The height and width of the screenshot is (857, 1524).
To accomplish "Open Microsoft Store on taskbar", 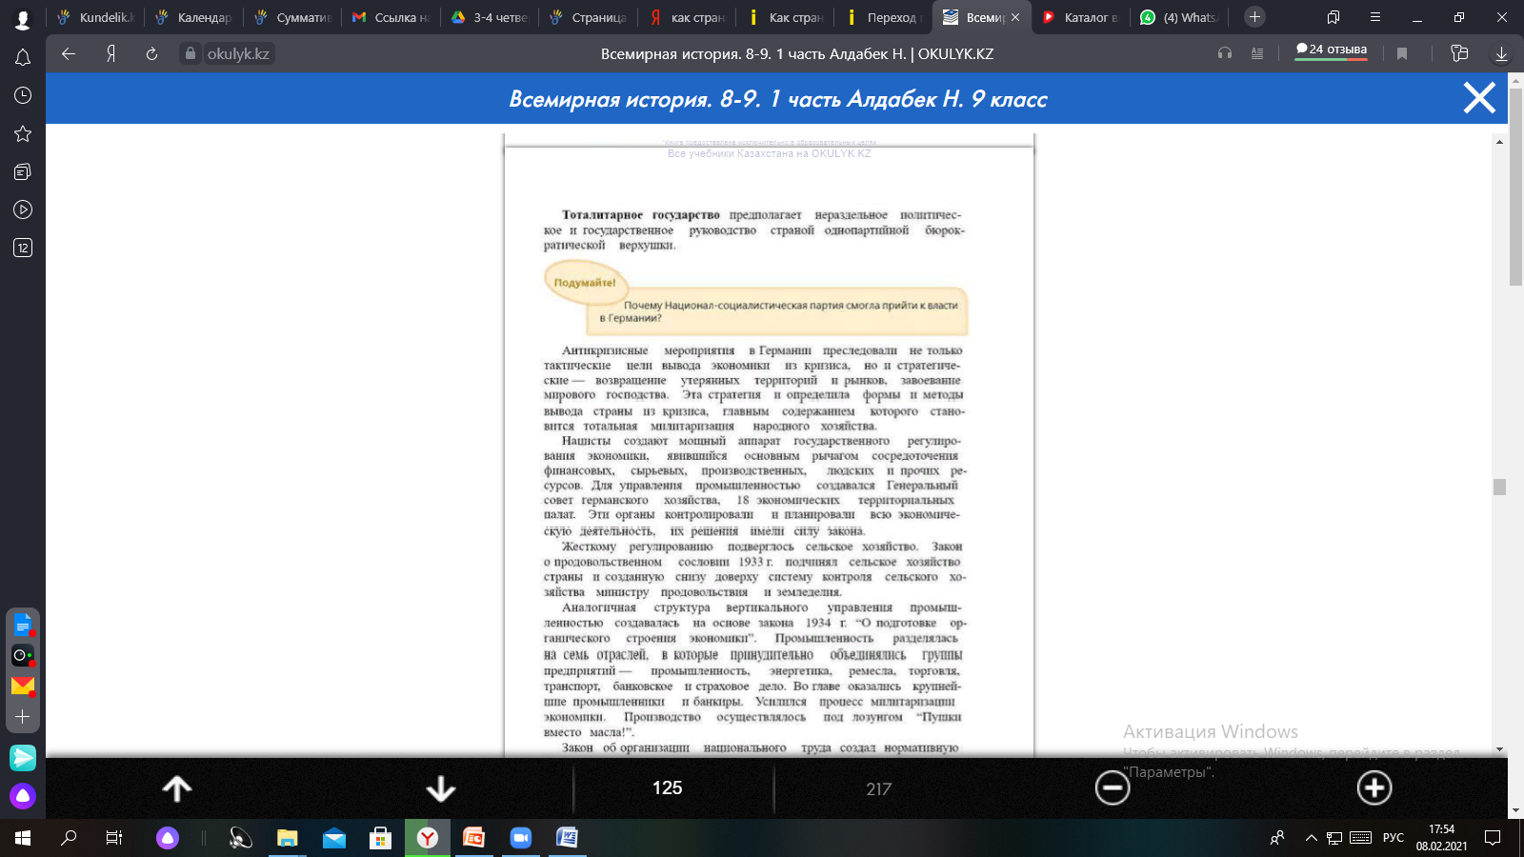I will [381, 838].
